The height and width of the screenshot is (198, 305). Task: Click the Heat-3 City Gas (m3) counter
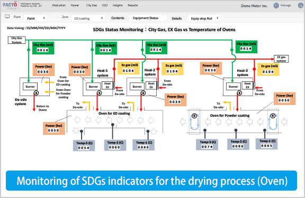point(246,46)
